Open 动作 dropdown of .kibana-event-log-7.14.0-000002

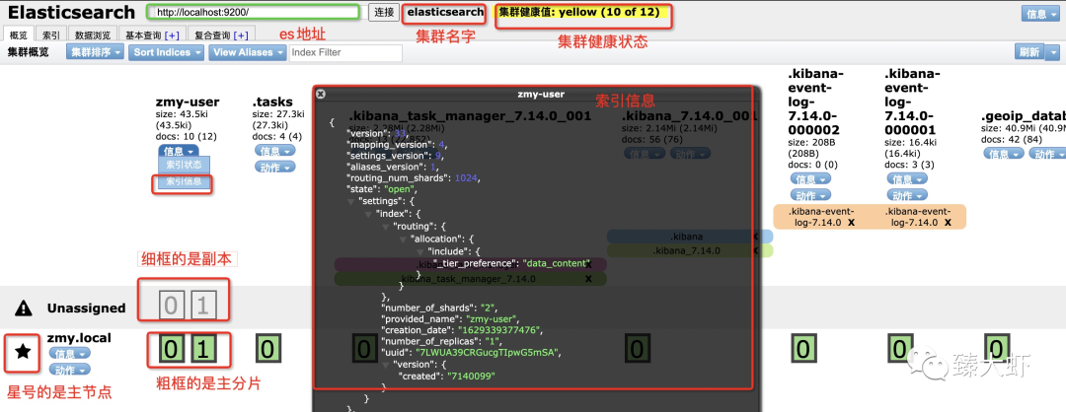811,195
